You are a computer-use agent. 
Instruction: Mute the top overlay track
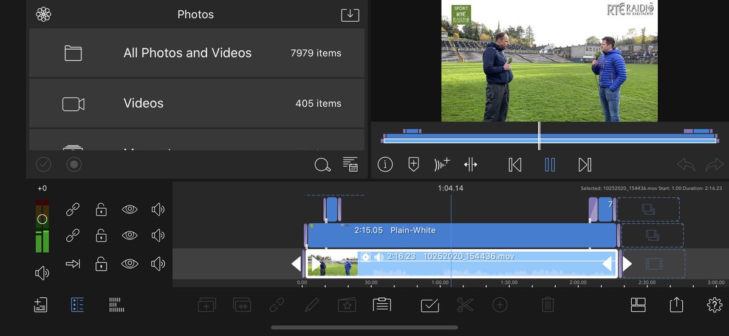(158, 210)
